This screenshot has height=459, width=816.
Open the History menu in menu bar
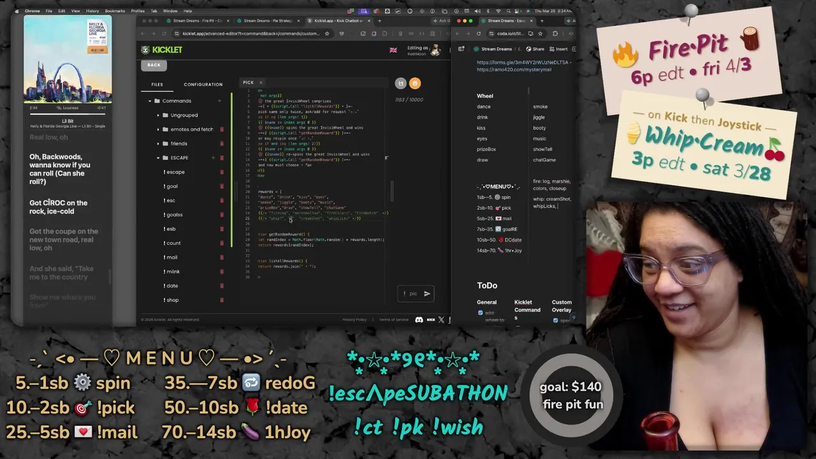[92, 11]
